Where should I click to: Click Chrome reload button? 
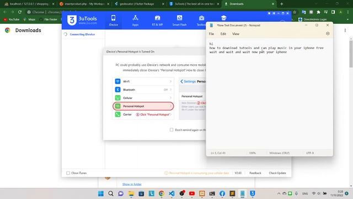pos(20,12)
